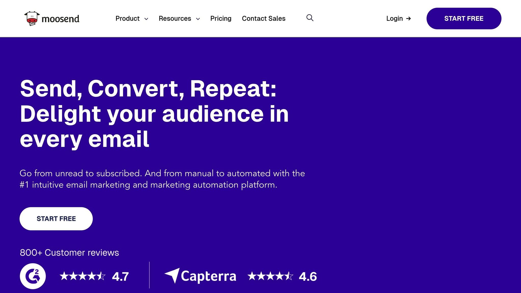Viewport: 521px width, 293px height.
Task: Expand the Product menu chevron
Action: point(146,19)
